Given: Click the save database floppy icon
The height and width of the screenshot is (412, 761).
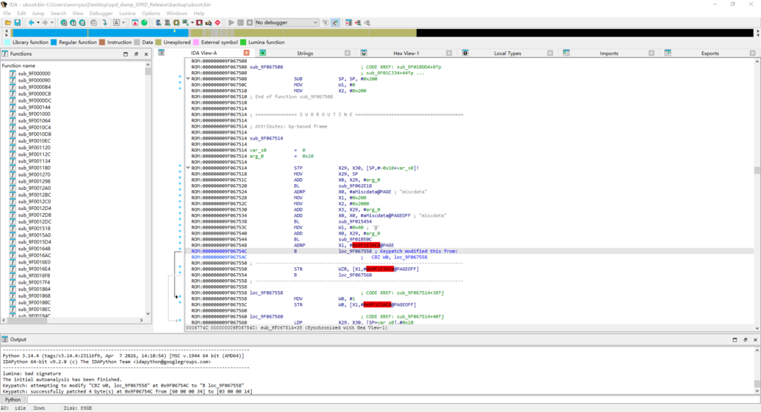Looking at the screenshot, I should [18, 23].
